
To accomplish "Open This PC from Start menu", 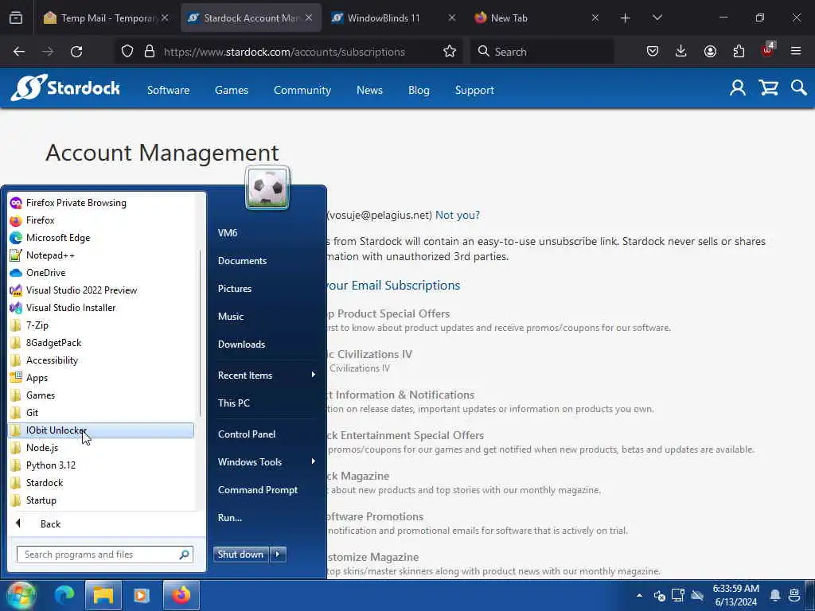I will [234, 403].
